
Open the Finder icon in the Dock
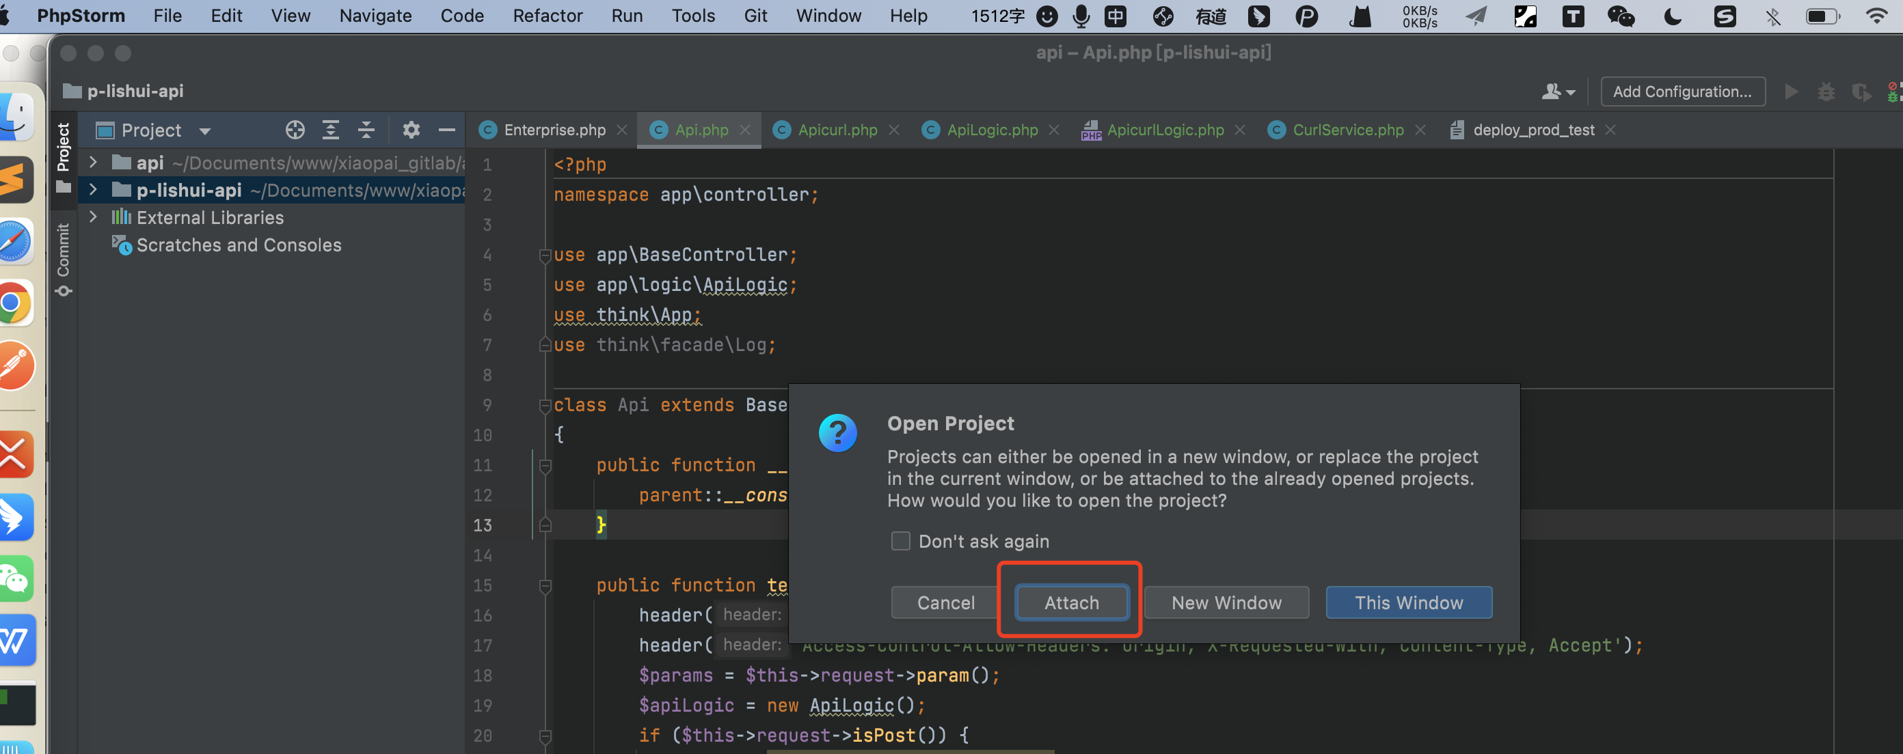[x=15, y=117]
